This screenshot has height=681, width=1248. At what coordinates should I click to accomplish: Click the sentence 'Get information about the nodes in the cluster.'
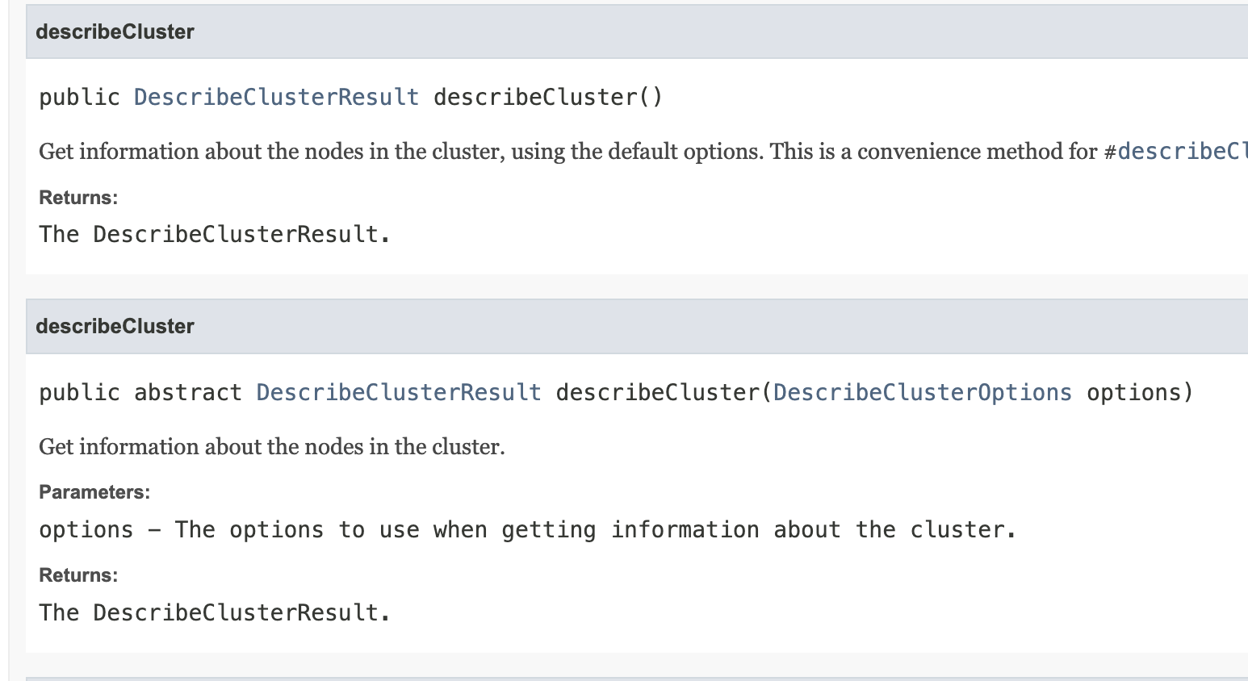272,447
